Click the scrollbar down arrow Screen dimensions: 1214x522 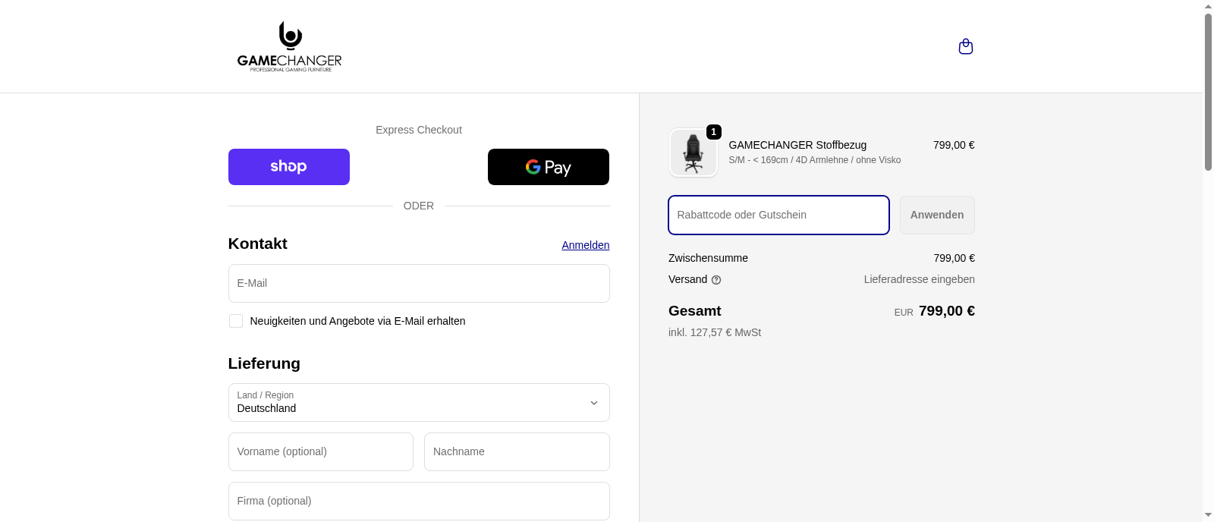[1208, 515]
